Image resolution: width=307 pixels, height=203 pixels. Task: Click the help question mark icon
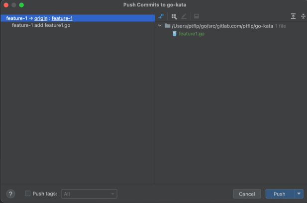point(10,194)
